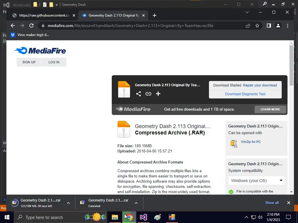The width and height of the screenshot is (298, 223).
Task: Open the Windows (your OS) dropdown
Action: click(x=256, y=181)
